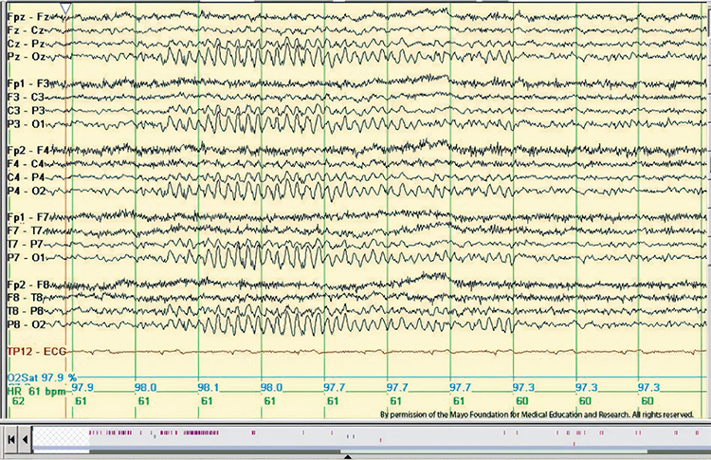Screen dimensions: 711x460
Task: Select the T7 - P7 channel label
Action: (25, 244)
